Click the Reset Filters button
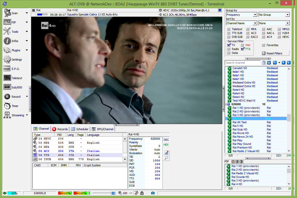 point(275,53)
